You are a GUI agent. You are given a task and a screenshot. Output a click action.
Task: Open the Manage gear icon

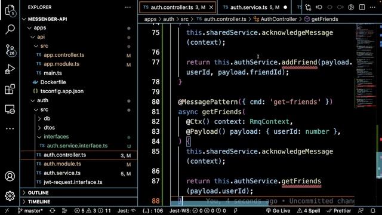point(10,196)
